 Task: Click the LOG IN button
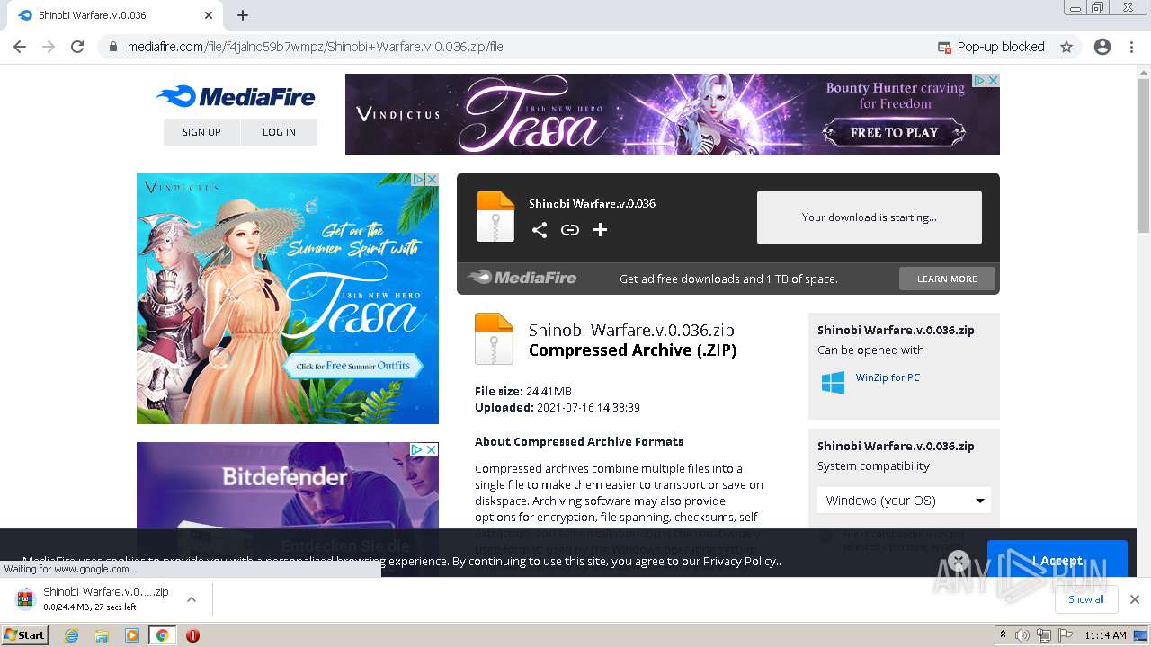coord(279,132)
